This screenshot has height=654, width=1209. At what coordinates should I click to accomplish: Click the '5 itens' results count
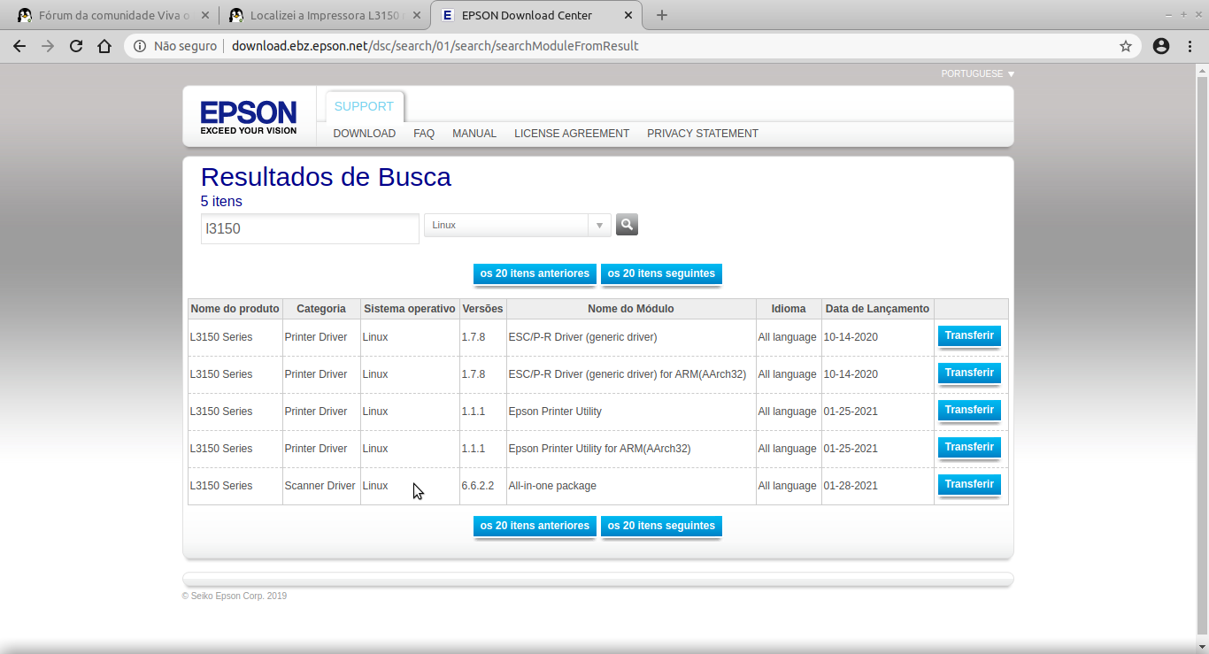click(x=221, y=202)
